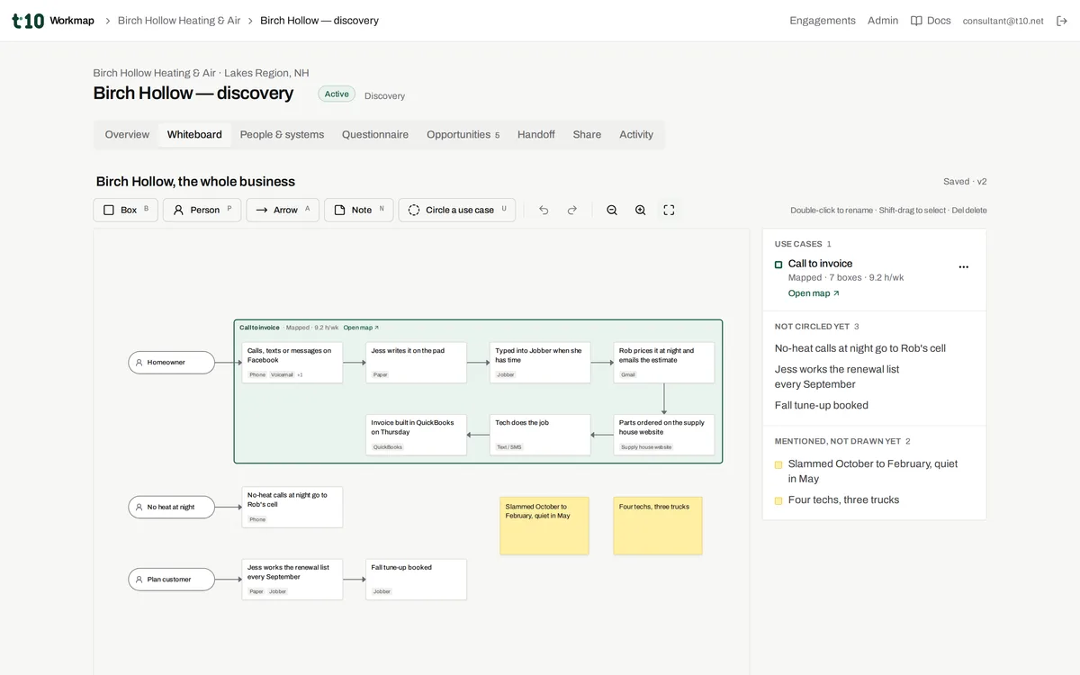Image resolution: width=1080 pixels, height=675 pixels.
Task: Select 'Parts ordered on the supply house website' box
Action: [664, 435]
